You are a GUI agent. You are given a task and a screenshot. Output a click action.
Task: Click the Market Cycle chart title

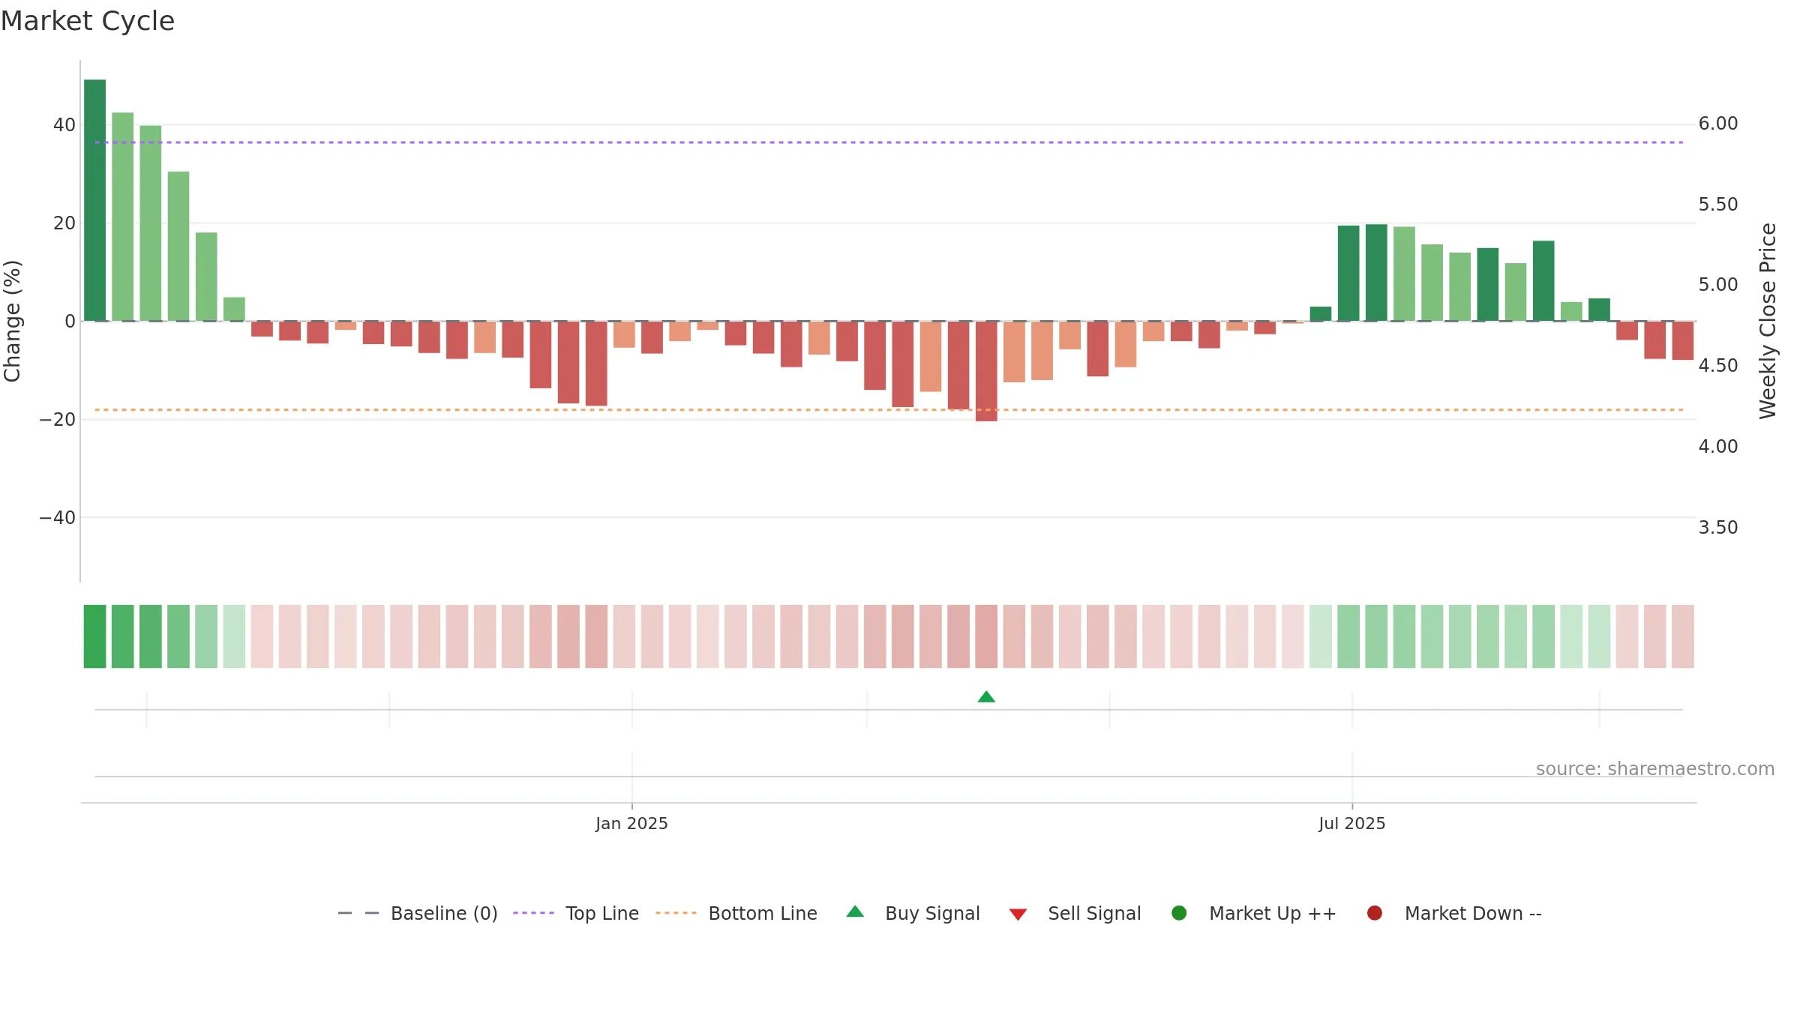[88, 21]
